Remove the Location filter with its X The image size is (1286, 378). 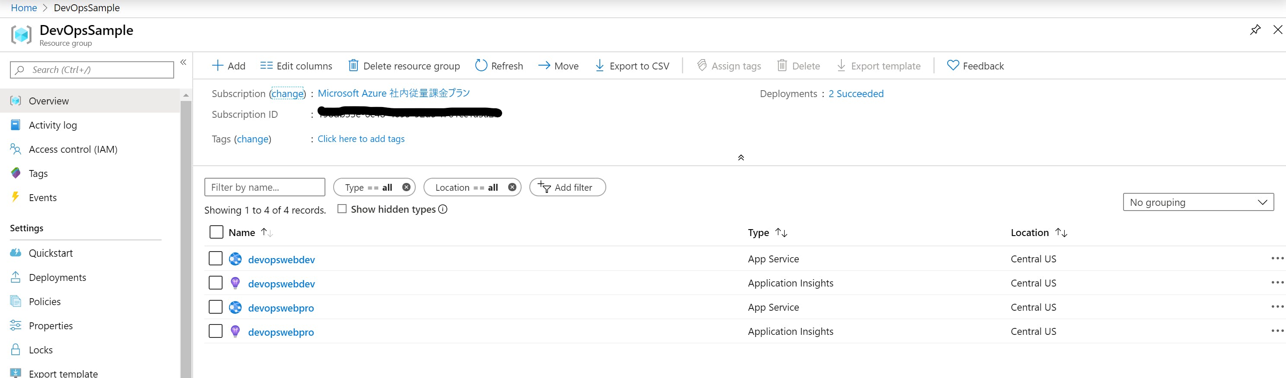click(512, 187)
